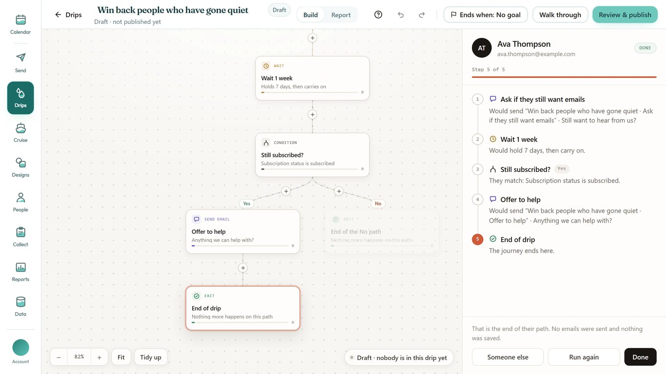Image resolution: width=666 pixels, height=374 pixels.
Task: Start the Walk through
Action: tap(560, 15)
